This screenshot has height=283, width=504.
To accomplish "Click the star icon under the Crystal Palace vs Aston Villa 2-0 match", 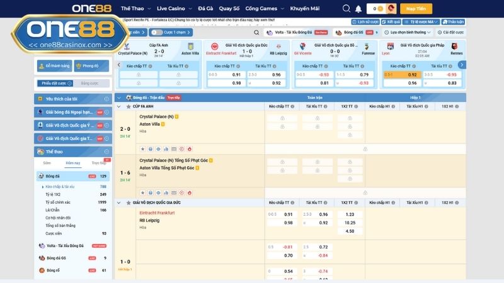I will tap(143, 149).
